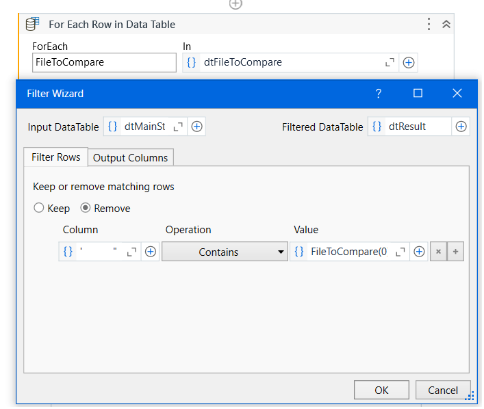Click plus icon next to Value field
Image resolution: width=484 pixels, height=409 pixels.
pos(419,252)
